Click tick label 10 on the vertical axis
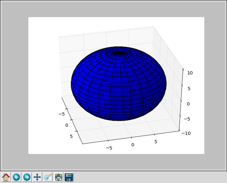This screenshot has width=227, height=183. click(190, 73)
